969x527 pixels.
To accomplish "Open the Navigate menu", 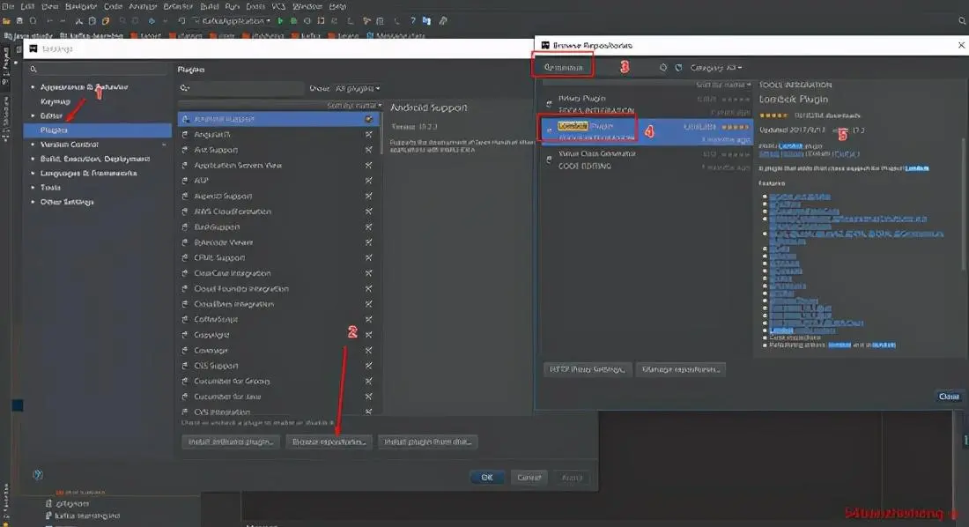I will [80, 6].
